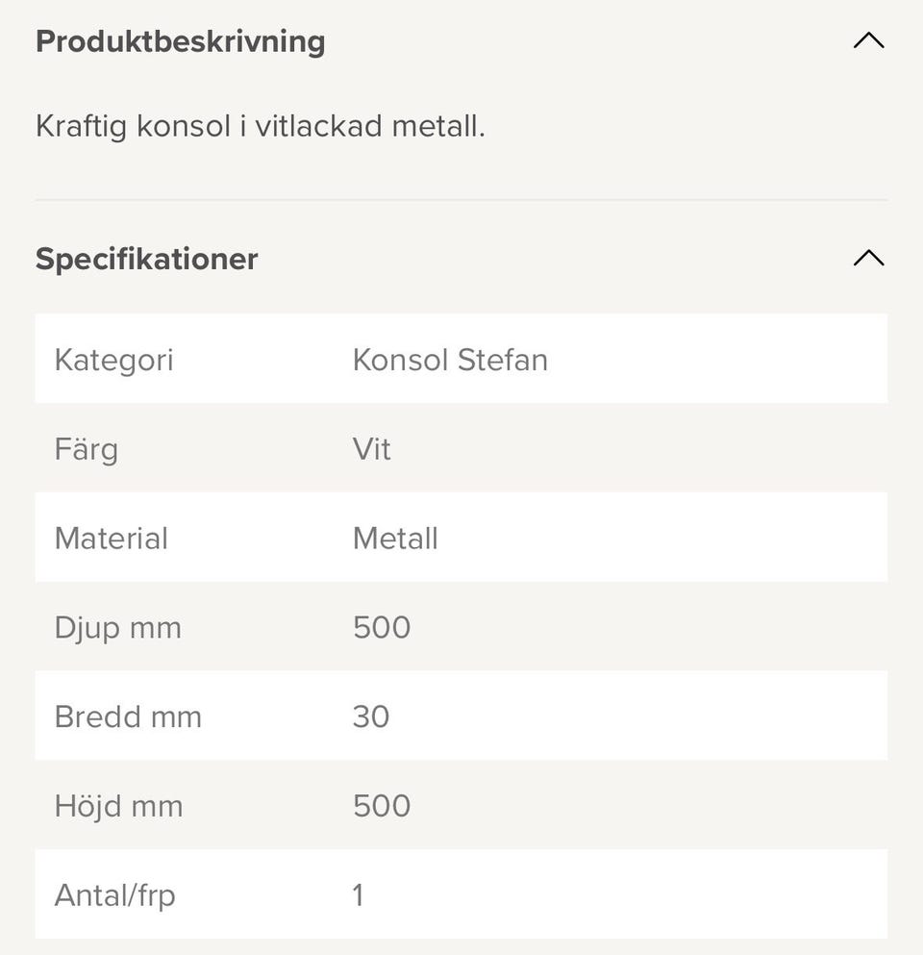923x955 pixels.
Task: Collapse Specifikationer section with chevron arrow
Action: tap(868, 258)
